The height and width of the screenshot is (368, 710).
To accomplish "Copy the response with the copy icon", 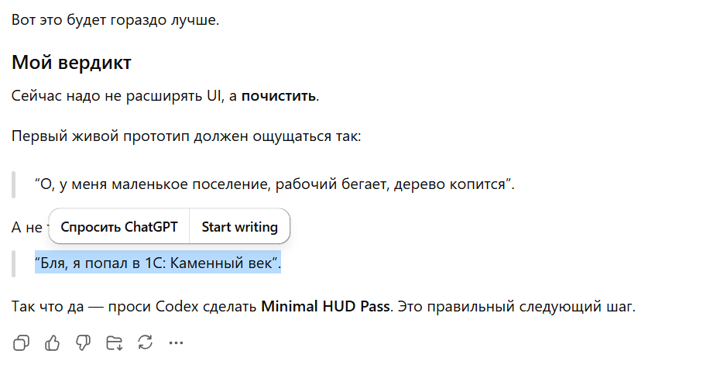I will click(21, 342).
